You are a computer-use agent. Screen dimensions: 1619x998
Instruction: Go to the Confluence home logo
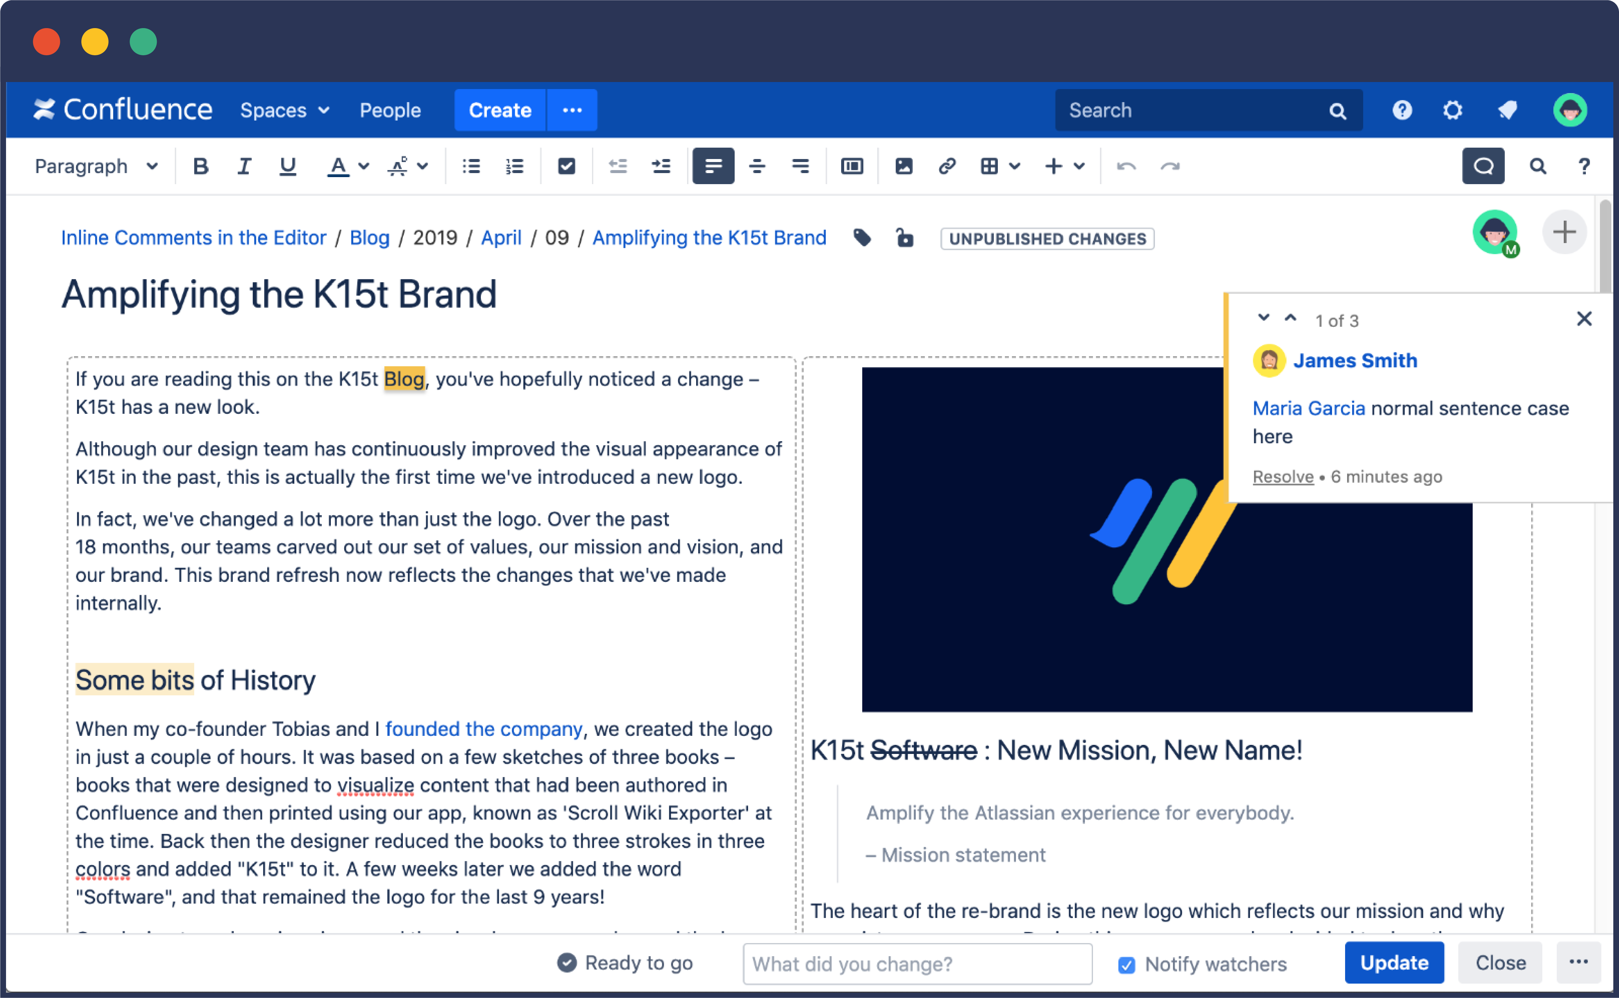pos(124,109)
